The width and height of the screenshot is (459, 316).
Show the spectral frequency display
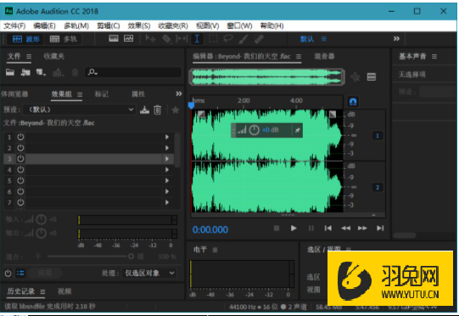click(114, 39)
